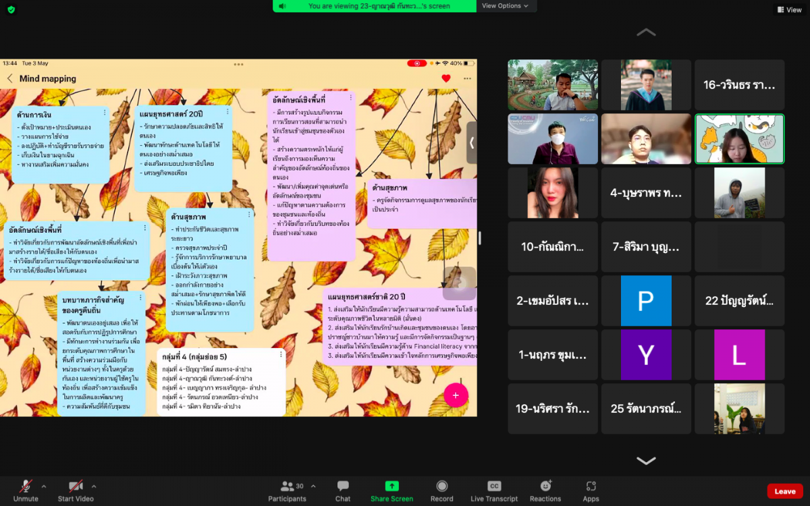Viewport: 810px width, 506px height.
Task: Select the video tile with the farm illustration background
Action: 553,85
